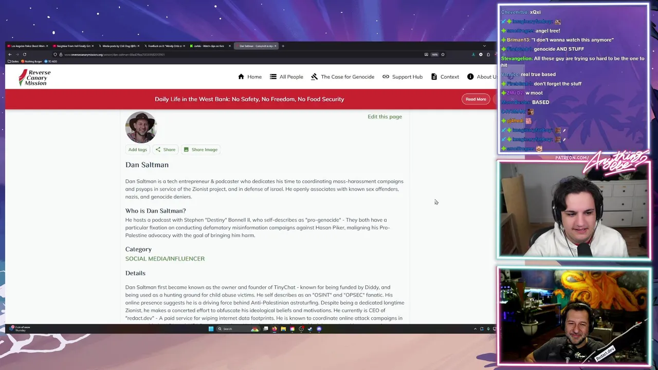Open the Edit this page link
The height and width of the screenshot is (370, 658).
[385, 117]
